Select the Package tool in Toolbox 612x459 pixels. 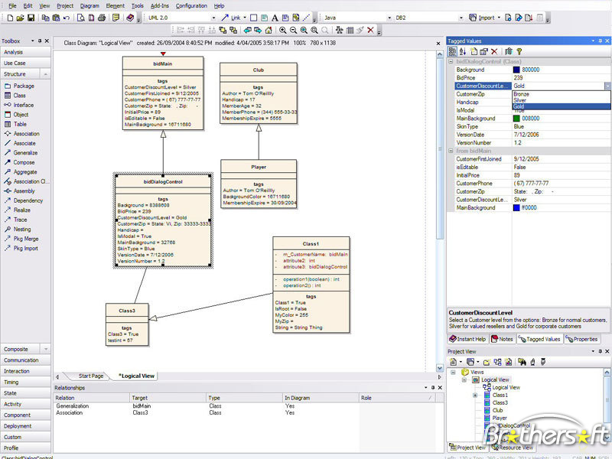point(23,86)
